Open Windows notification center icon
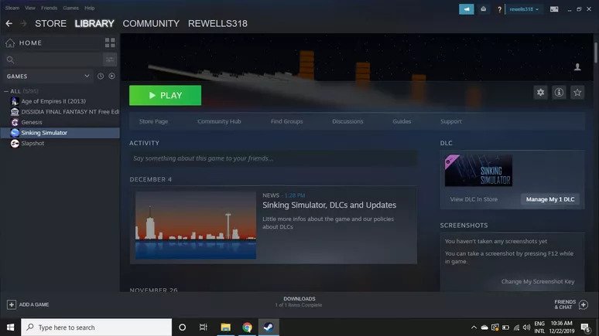The height and width of the screenshot is (336, 599). 585,328
